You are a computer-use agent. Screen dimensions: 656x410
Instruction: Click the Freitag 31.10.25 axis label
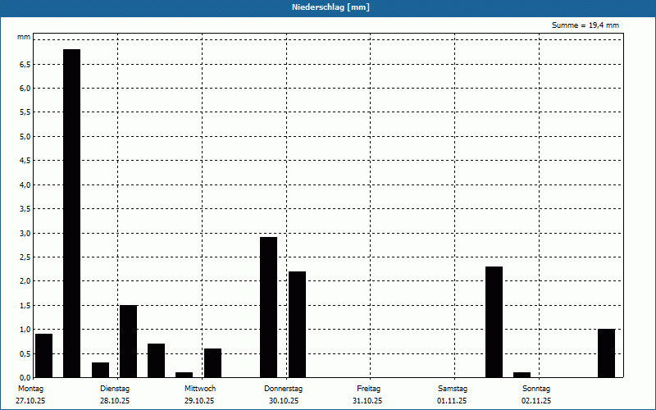coord(367,394)
